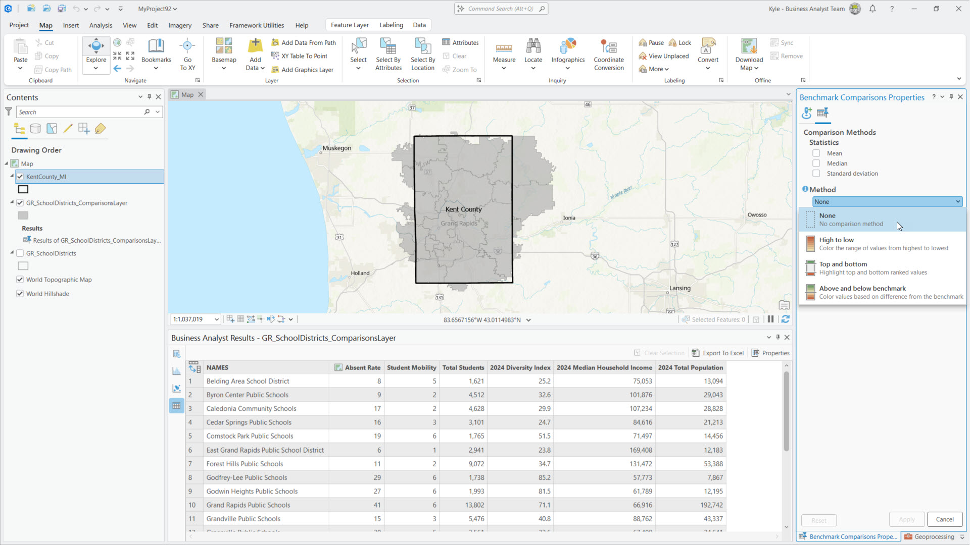Open the map scale dropdown

217,319
